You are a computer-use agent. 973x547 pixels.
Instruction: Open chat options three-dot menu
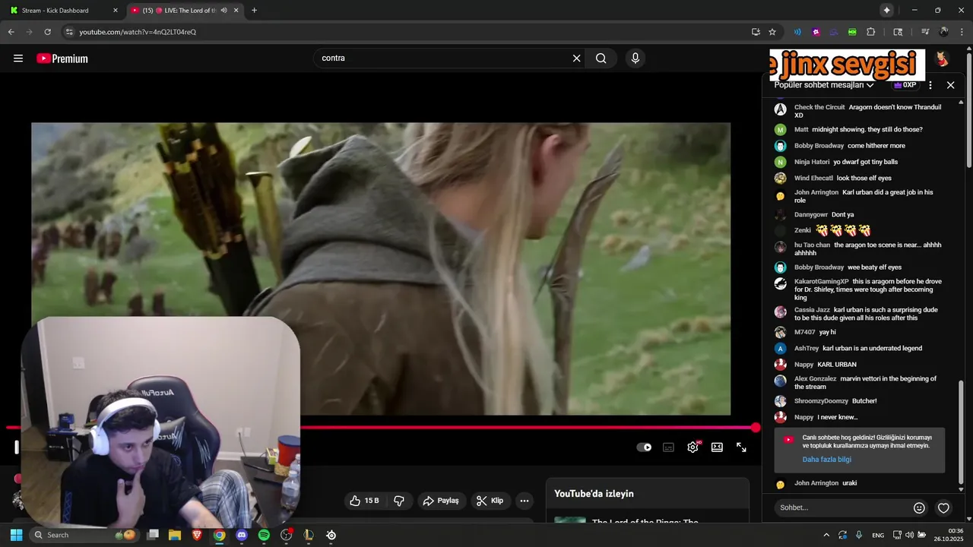tap(930, 85)
